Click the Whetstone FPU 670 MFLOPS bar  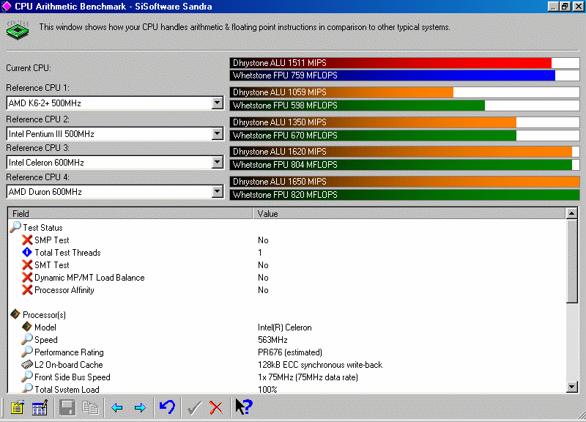pyautogui.click(x=404, y=136)
